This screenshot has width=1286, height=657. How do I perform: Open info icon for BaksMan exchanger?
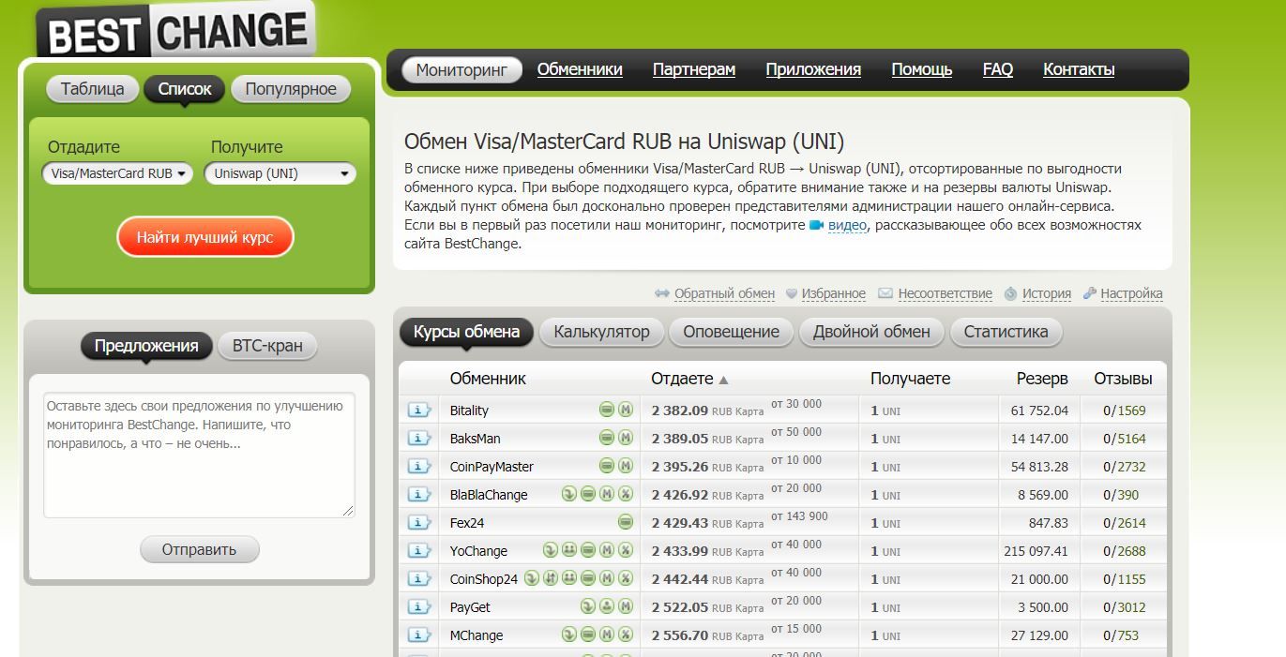418,439
